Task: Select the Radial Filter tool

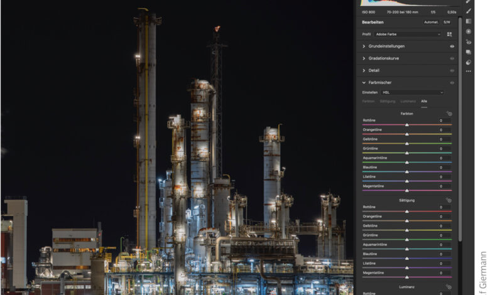Action: pyautogui.click(x=469, y=31)
